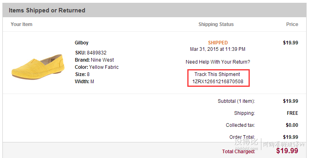
Task: Click the Your Item column header
Action: click(x=22, y=24)
